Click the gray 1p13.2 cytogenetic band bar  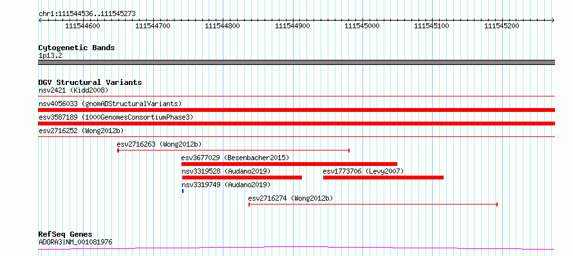[296, 62]
